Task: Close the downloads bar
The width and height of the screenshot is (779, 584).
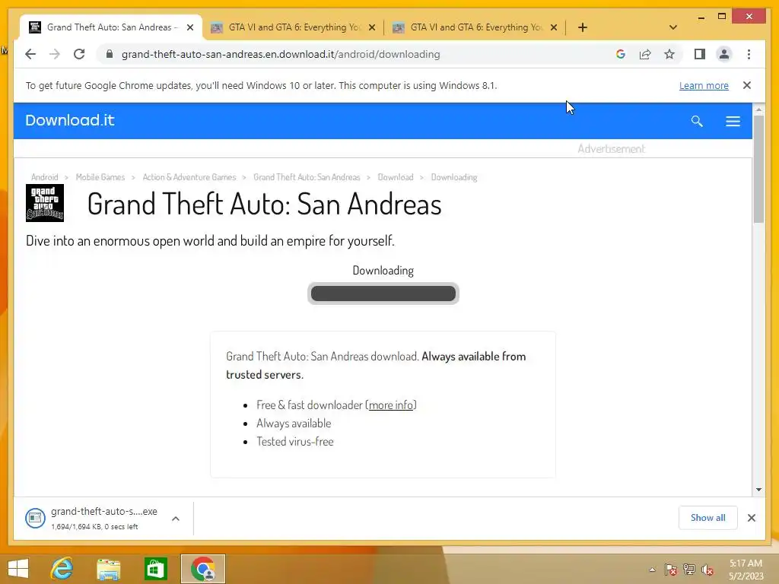Action: (x=751, y=518)
